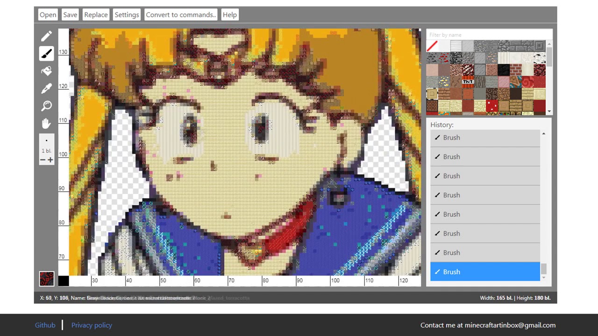
Task: Decrease brush size with minus button
Action: [43, 160]
